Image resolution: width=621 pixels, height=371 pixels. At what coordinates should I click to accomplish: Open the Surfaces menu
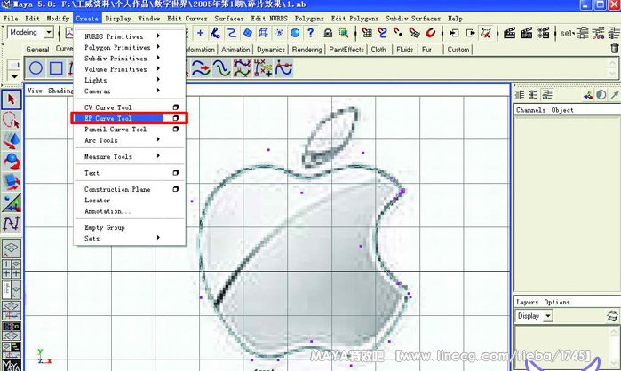[x=229, y=18]
